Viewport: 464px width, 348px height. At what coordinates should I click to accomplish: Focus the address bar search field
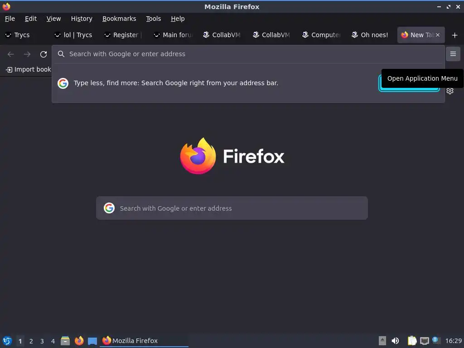[249, 54]
